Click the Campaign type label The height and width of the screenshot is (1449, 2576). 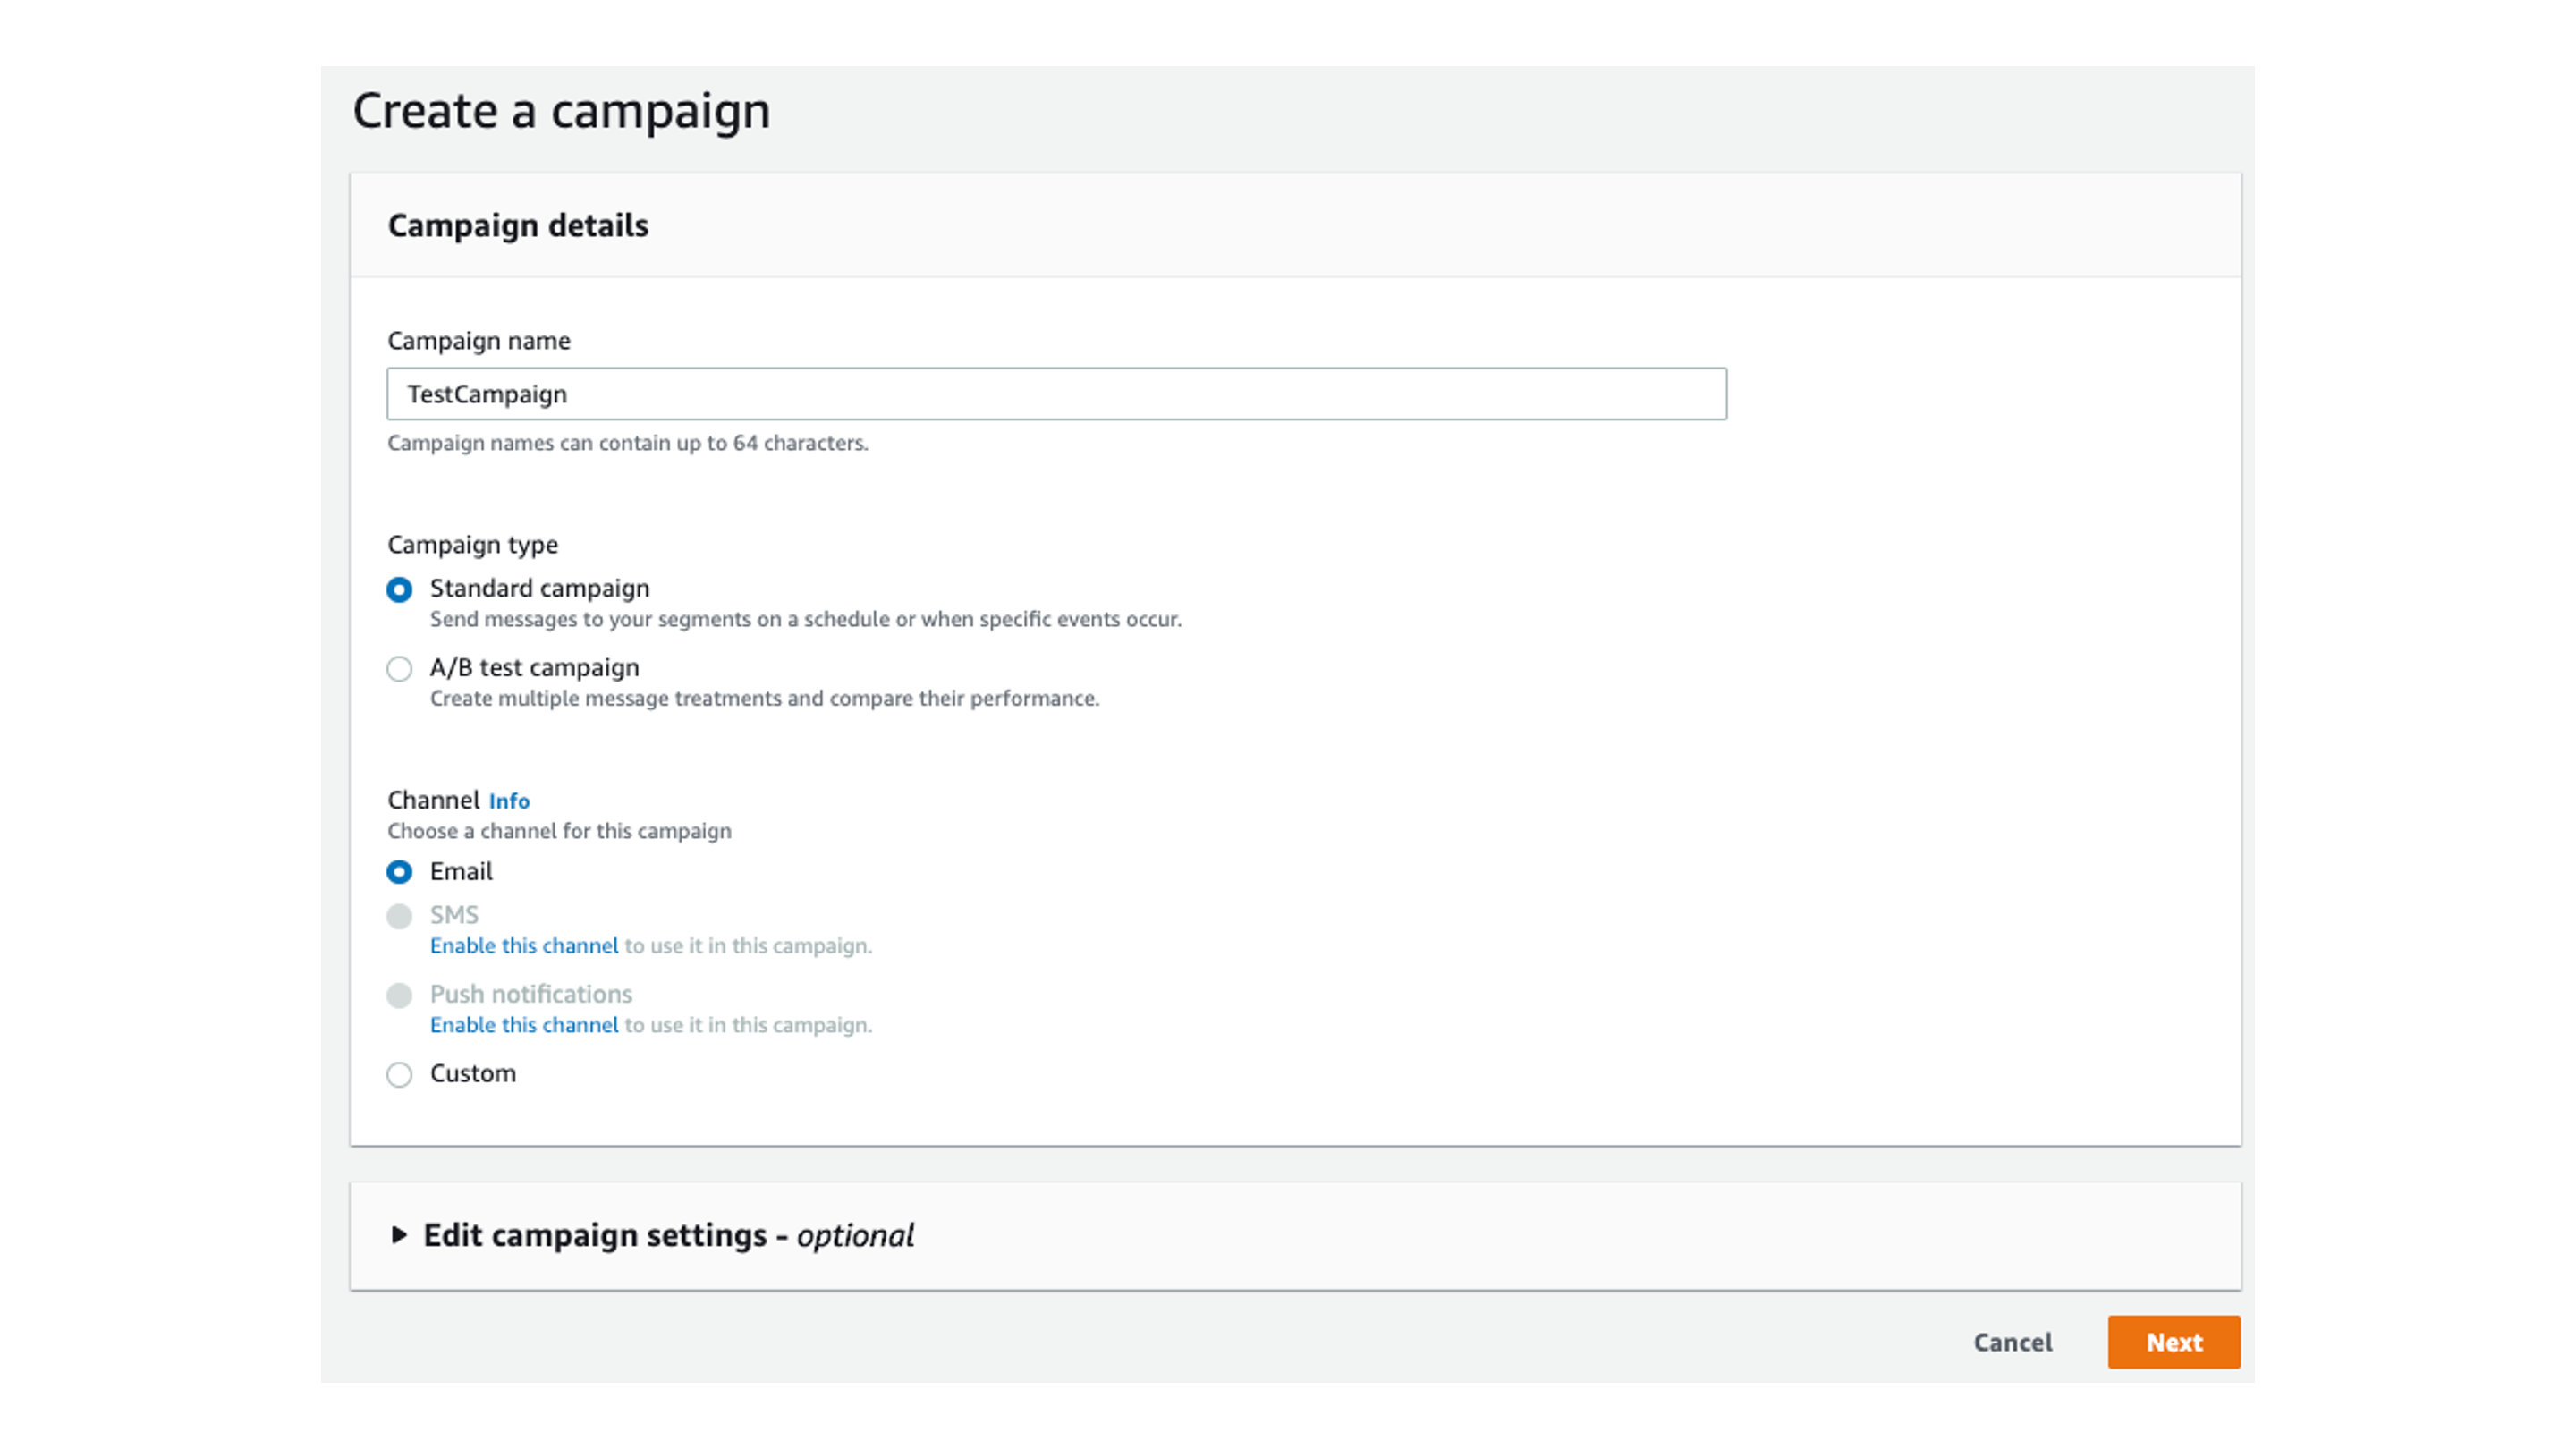tap(473, 545)
